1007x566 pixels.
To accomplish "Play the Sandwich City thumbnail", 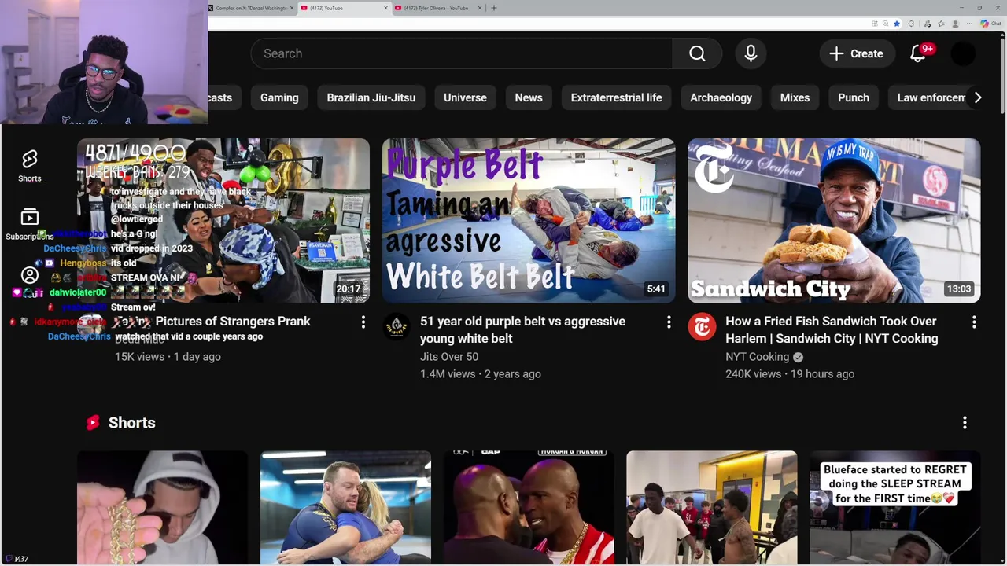I will 834,221.
